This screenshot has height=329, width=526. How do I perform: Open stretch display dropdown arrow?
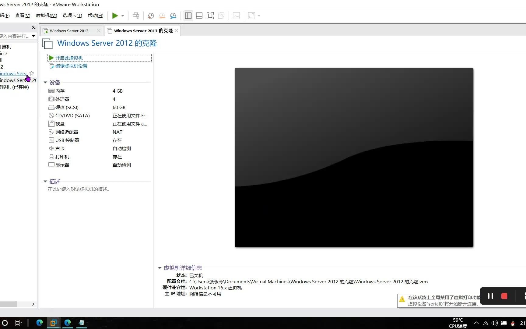[259, 16]
